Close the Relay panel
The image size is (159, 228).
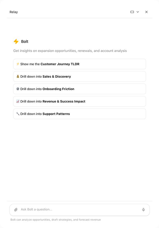coord(146,12)
